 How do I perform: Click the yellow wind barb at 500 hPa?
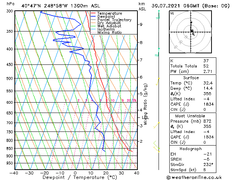click(x=158, y=82)
